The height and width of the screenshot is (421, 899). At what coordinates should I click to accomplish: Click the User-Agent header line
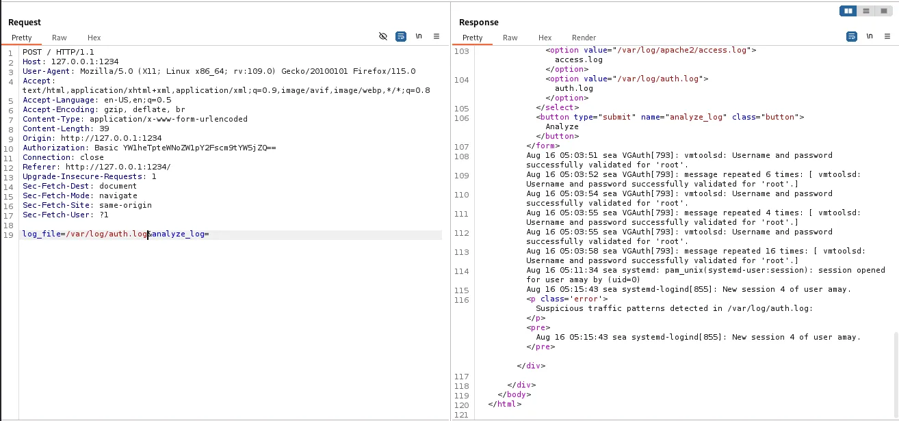tap(219, 71)
